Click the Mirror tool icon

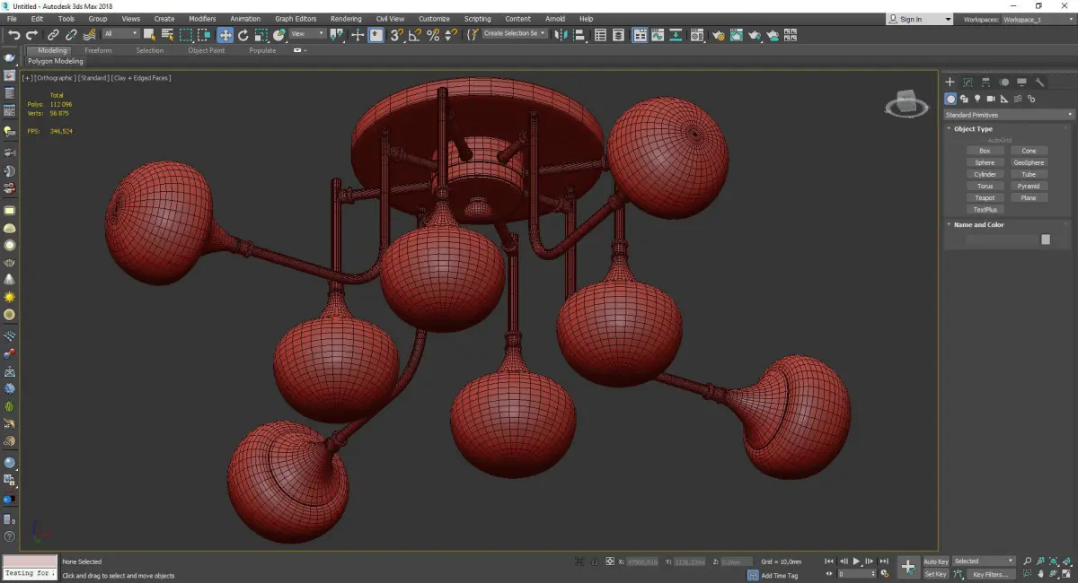[561, 35]
